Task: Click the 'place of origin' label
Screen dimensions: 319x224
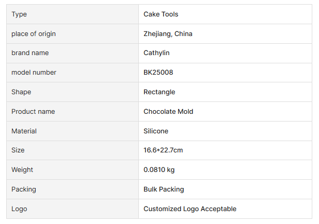Action: [34, 34]
